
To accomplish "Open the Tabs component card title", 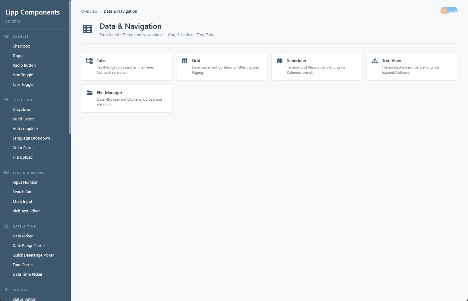I will (x=101, y=61).
